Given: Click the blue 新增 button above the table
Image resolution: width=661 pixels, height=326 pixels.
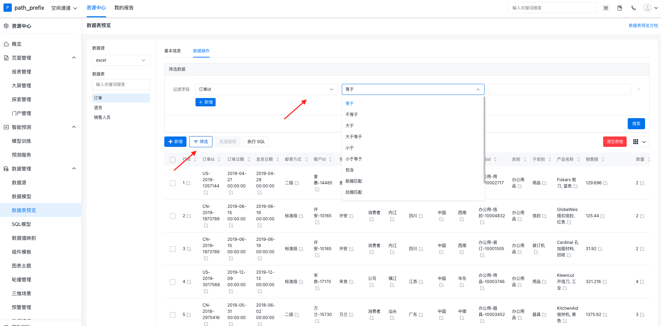Looking at the screenshot, I should click(175, 142).
